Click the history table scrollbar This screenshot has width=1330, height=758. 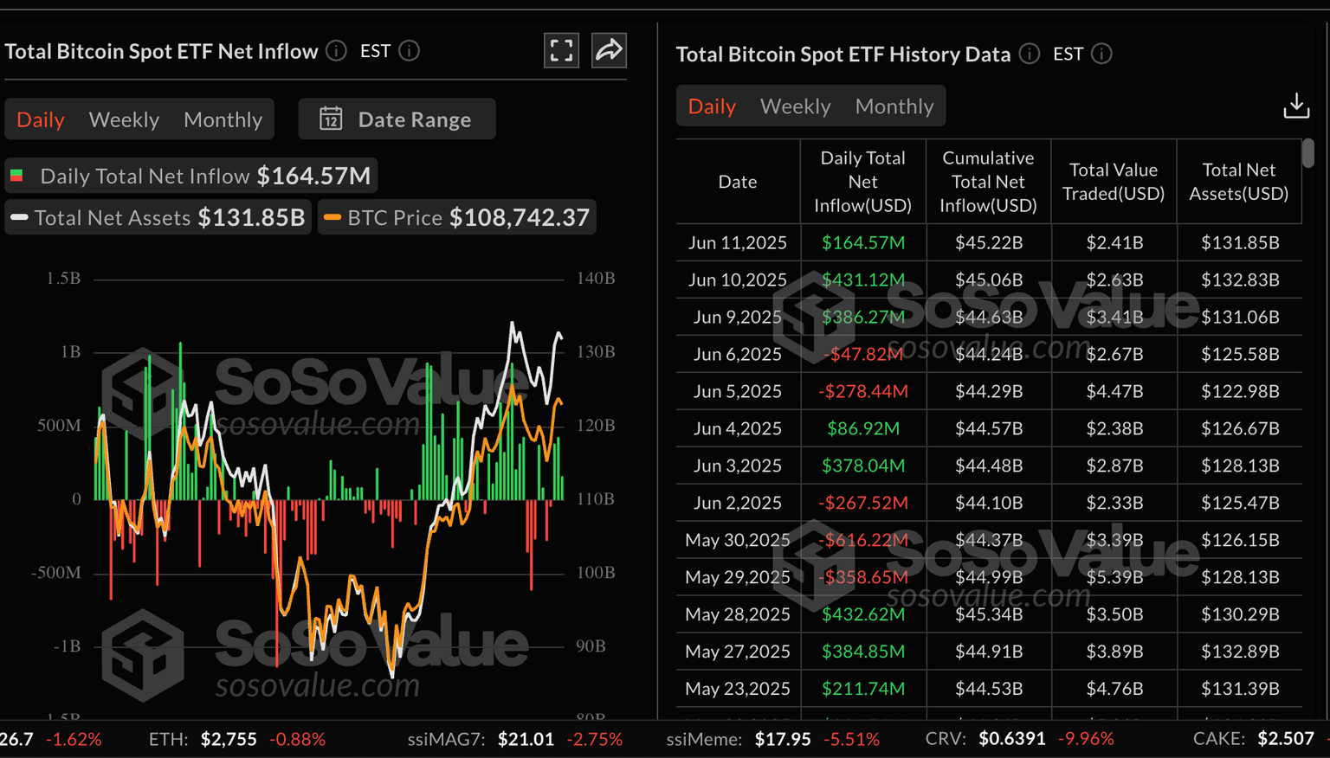coord(1307,153)
